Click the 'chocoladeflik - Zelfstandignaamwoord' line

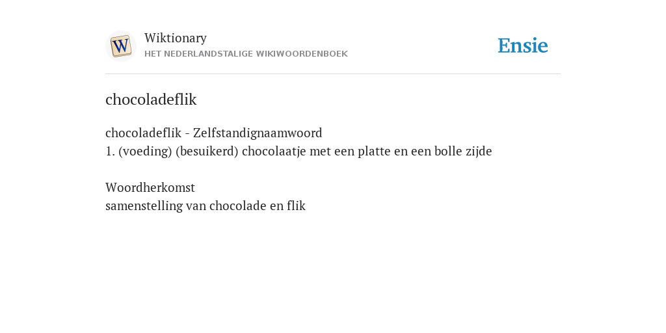click(213, 133)
